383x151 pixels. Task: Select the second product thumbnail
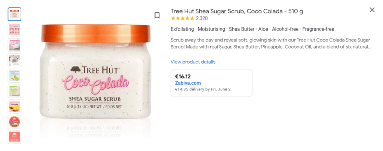15,30
